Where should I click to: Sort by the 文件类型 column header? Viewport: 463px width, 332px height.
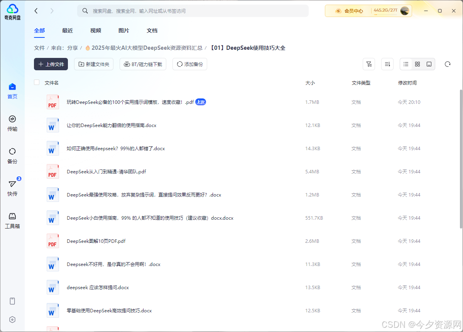coord(361,83)
